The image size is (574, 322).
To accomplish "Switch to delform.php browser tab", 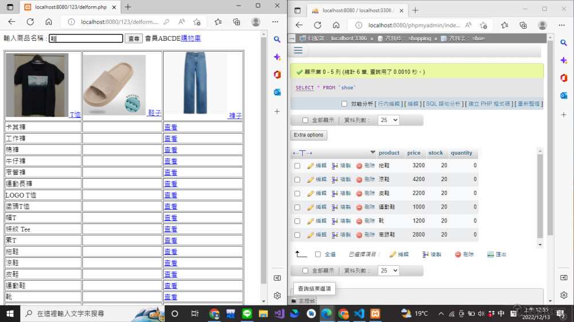I will [x=69, y=7].
